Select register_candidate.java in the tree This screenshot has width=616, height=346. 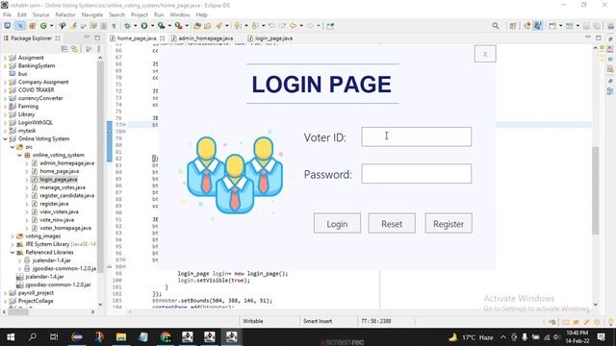coord(66,195)
